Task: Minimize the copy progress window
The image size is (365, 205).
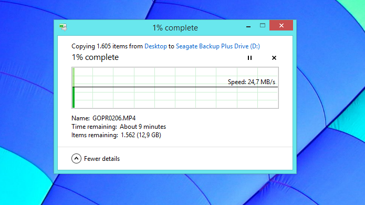Action: click(x=248, y=26)
